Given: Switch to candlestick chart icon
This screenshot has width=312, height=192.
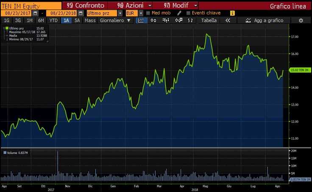Looking at the screenshot, I should pyautogui.click(x=153, y=20).
